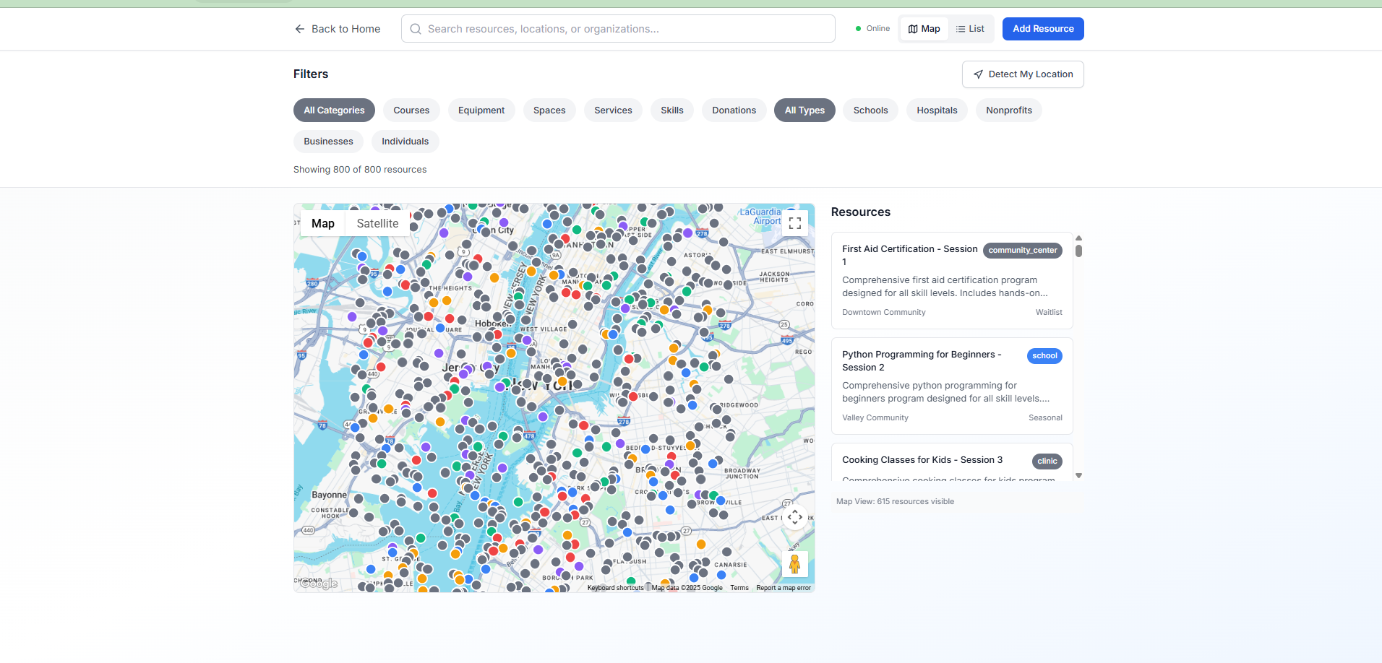Filter by Businesses type
Image resolution: width=1382 pixels, height=663 pixels.
click(x=328, y=142)
